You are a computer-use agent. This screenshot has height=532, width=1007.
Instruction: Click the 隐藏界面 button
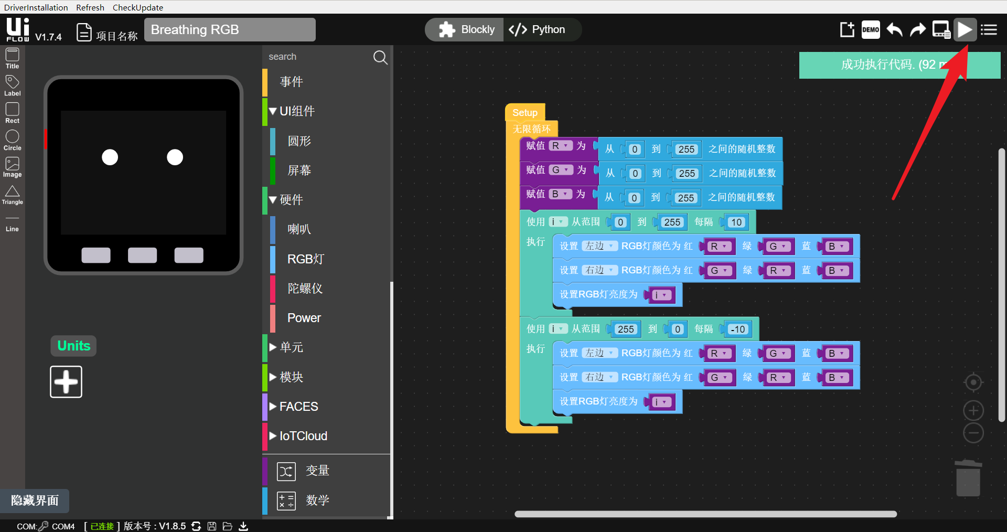pos(35,501)
